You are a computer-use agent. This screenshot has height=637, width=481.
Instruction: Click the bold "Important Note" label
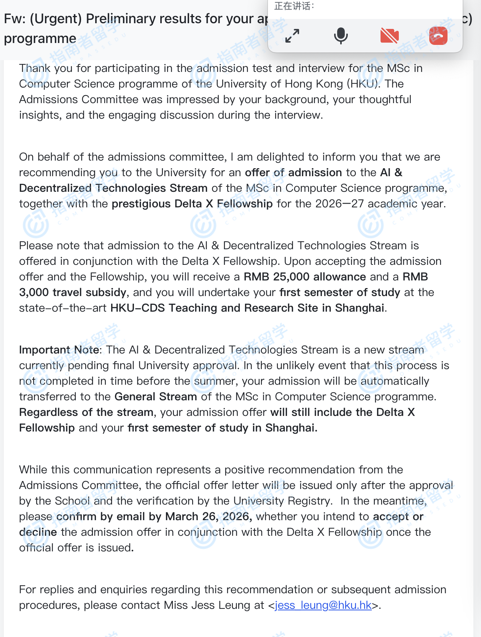[59, 350]
